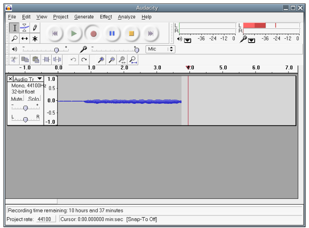Image resolution: width=309 pixels, height=228 pixels.
Task: Click Silence selection icon
Action: coord(57,59)
